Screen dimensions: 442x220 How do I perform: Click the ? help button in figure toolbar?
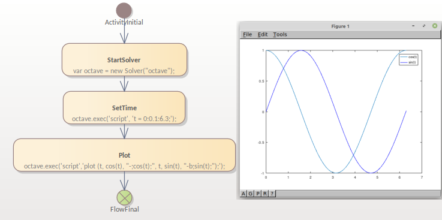(x=272, y=194)
